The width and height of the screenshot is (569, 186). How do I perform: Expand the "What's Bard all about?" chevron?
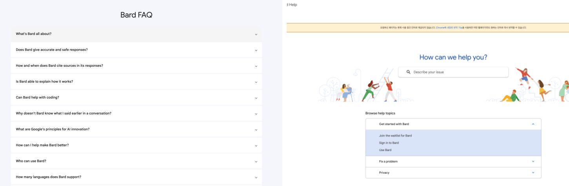point(256,34)
